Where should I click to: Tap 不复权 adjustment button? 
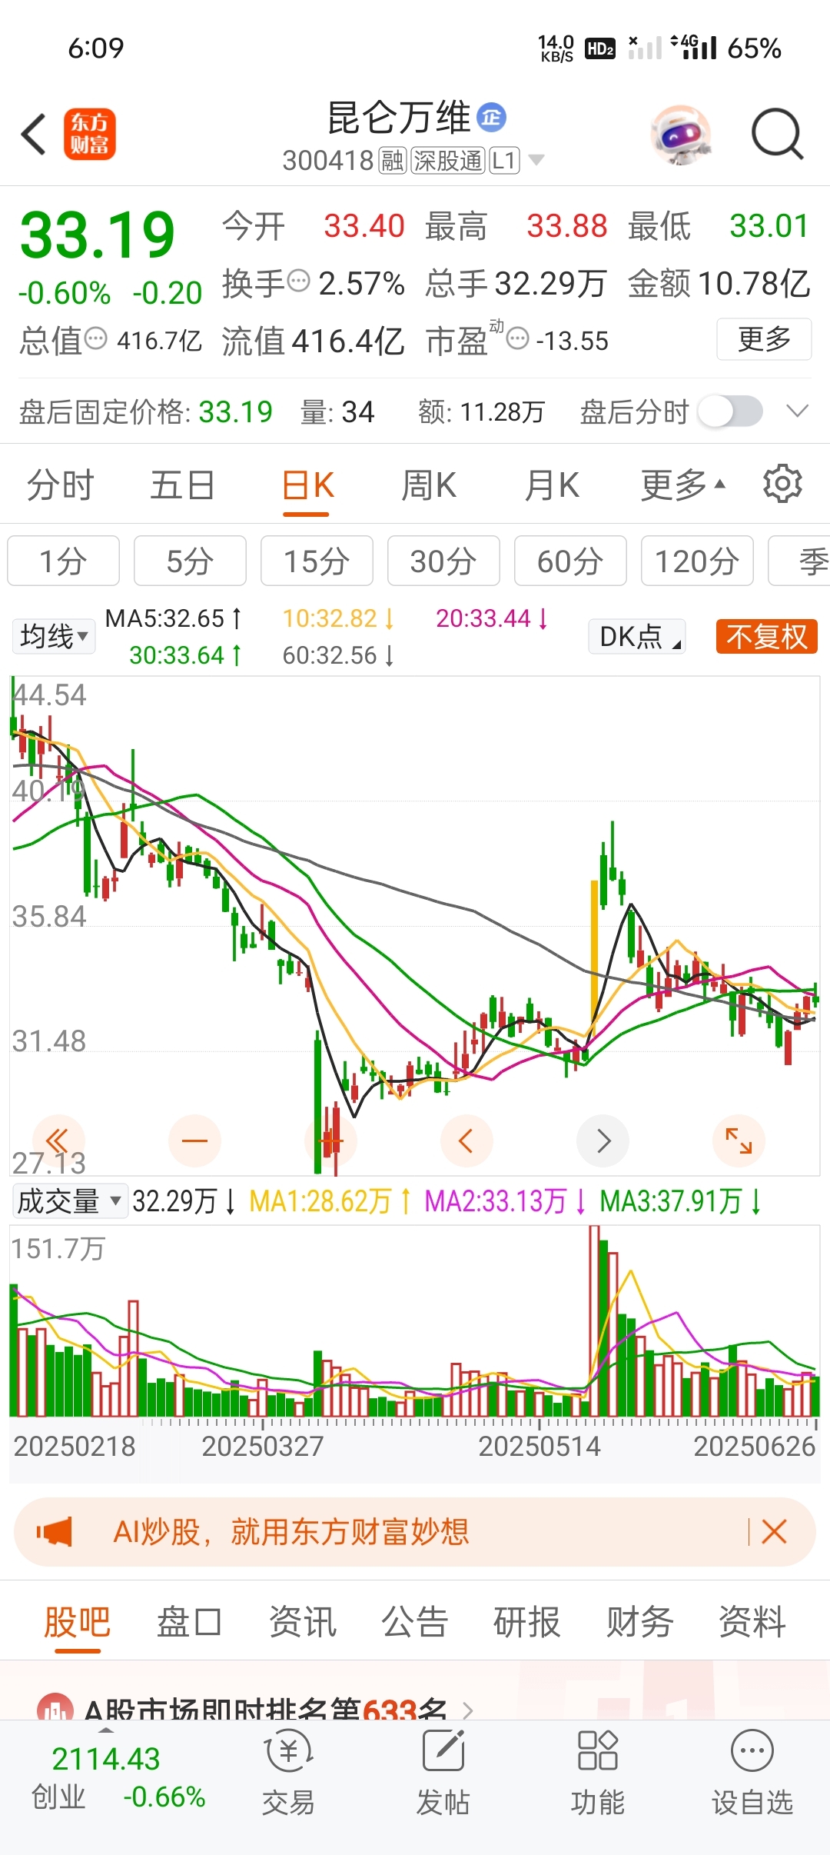[x=766, y=637]
